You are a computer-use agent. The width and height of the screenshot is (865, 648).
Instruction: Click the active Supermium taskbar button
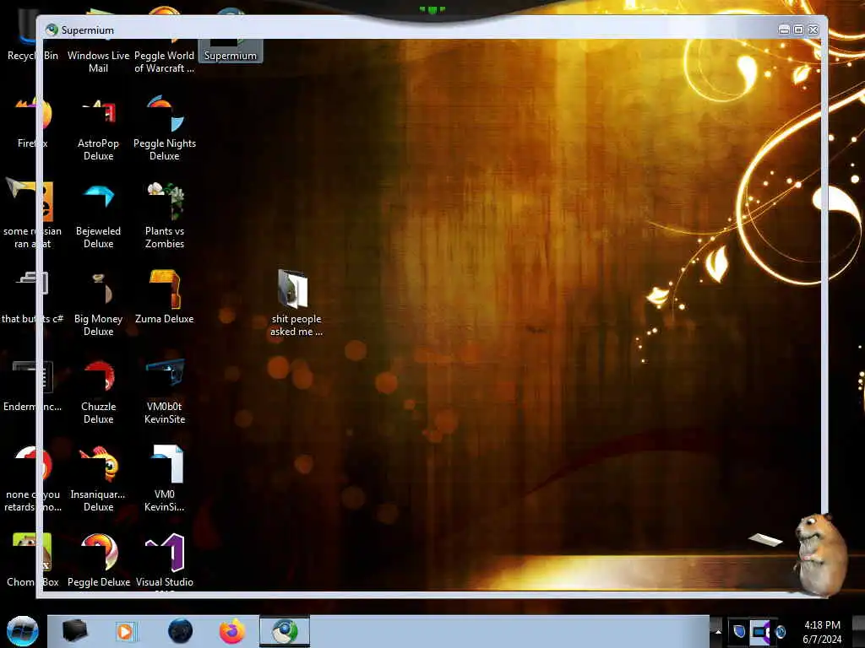click(285, 631)
